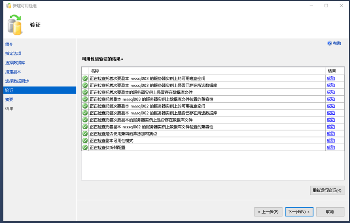Click the green check icon for mssql002 可用磁盘空间 row
This screenshot has height=223, width=350.
point(85,106)
